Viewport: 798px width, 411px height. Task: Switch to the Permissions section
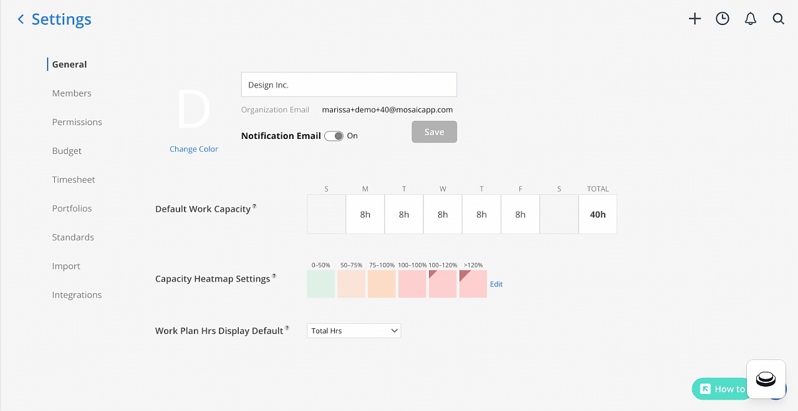(77, 122)
